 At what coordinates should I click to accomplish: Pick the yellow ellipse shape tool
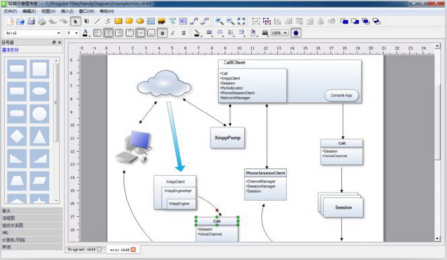pos(140,21)
